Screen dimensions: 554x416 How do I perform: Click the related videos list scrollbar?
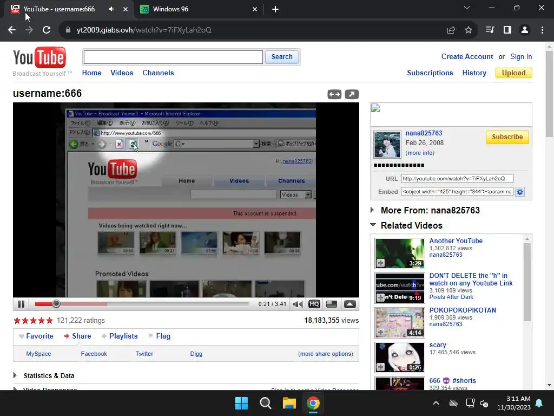click(527, 282)
